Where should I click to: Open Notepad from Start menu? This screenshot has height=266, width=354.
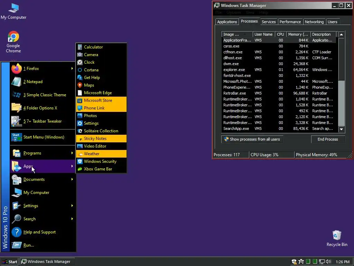pyautogui.click(x=43, y=82)
